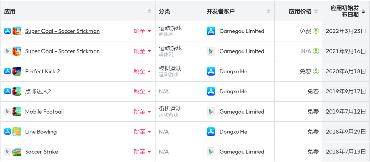This screenshot has height=162, width=370.
Task: Click Dongxu He in Perfect Kick 2 row
Action: (233, 71)
